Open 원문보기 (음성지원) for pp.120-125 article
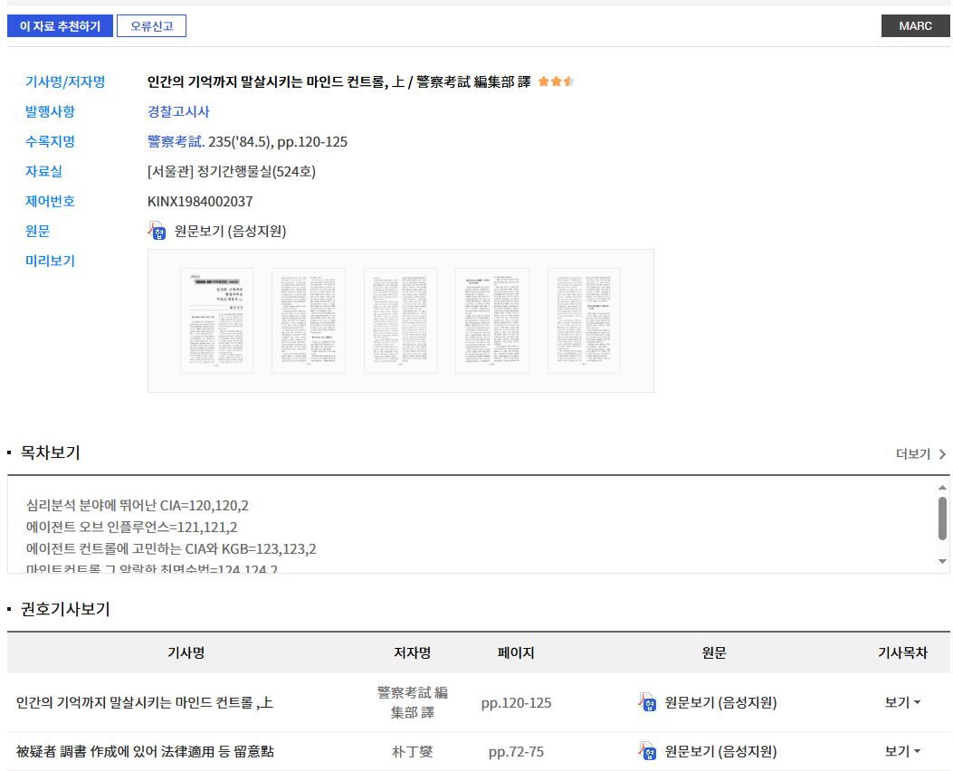953x771 pixels. coord(720,702)
